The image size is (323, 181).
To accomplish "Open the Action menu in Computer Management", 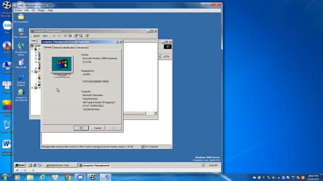I will [x=36, y=36].
